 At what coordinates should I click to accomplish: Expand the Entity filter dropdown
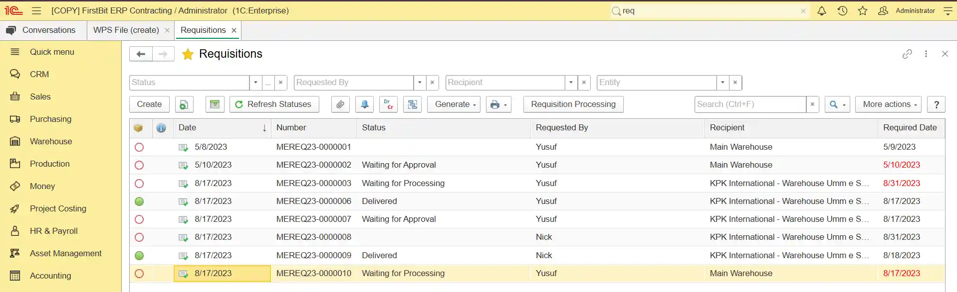point(722,83)
